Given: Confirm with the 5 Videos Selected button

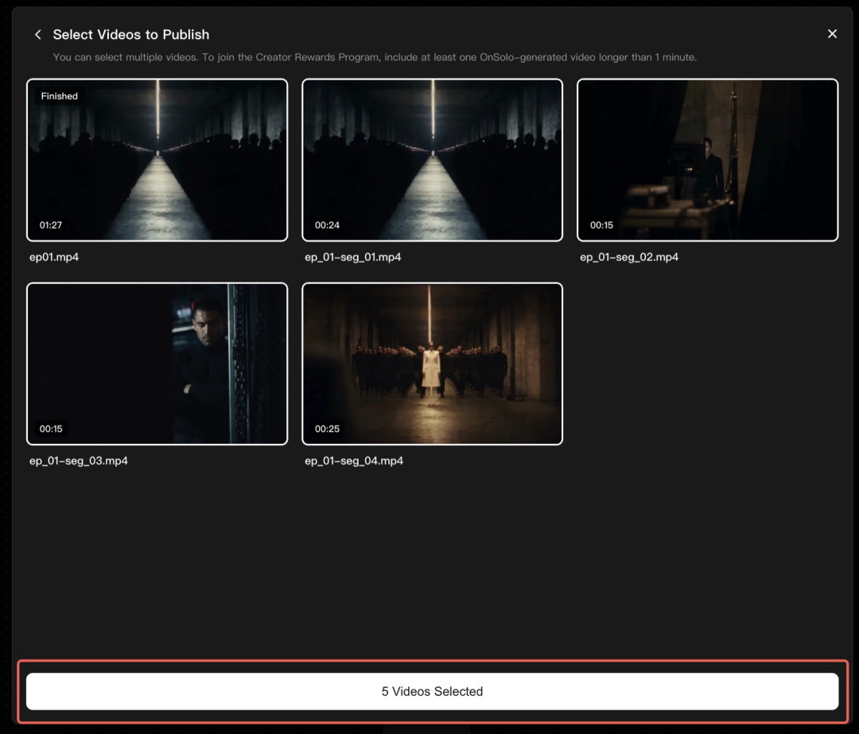Looking at the screenshot, I should coord(432,691).
